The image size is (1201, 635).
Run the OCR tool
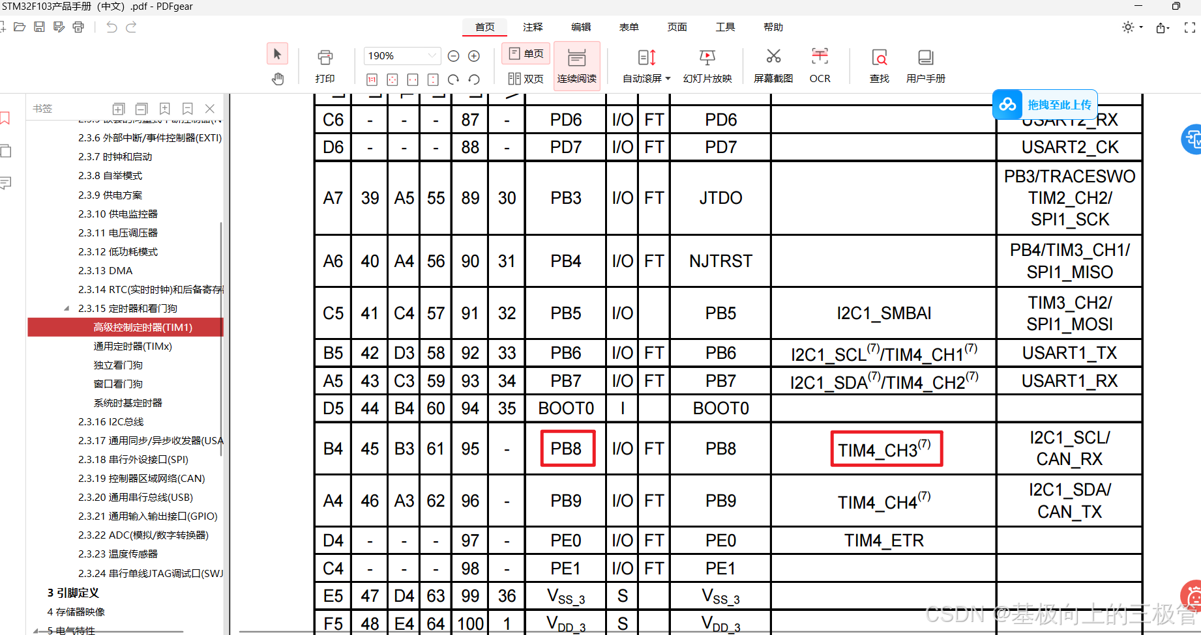point(820,66)
